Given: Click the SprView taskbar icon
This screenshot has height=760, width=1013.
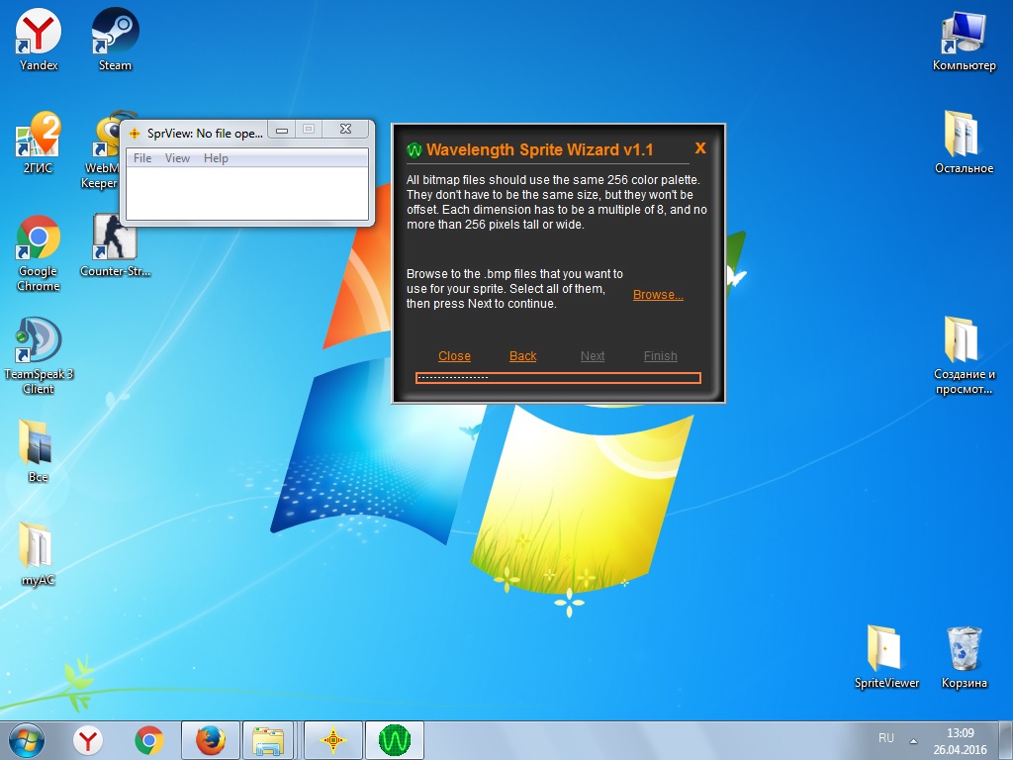Looking at the screenshot, I should point(333,739).
